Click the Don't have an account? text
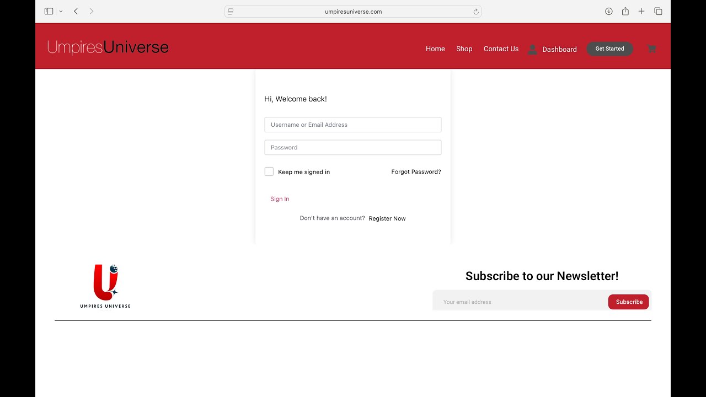 pyautogui.click(x=332, y=218)
